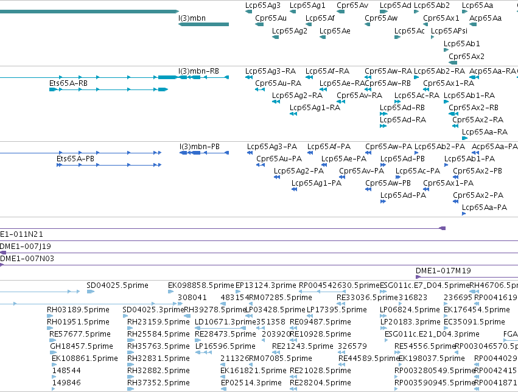Open gene Lcp65Ag3 in the gene track
Screen dimensions: 518x392
[262, 5]
